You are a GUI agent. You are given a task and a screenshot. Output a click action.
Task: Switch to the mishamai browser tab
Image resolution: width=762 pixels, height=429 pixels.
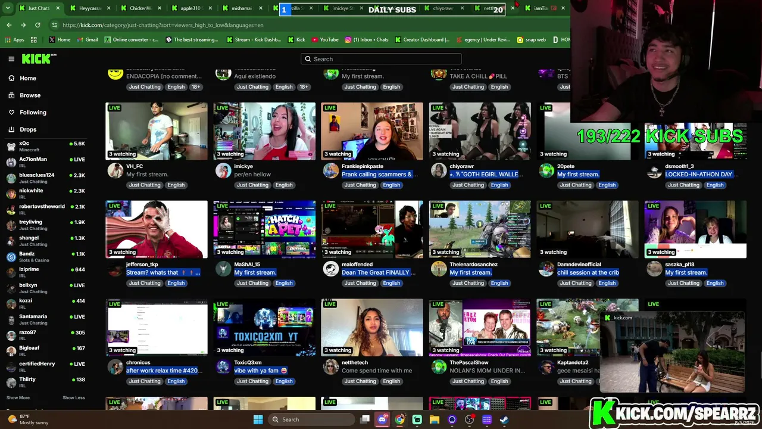pos(242,8)
